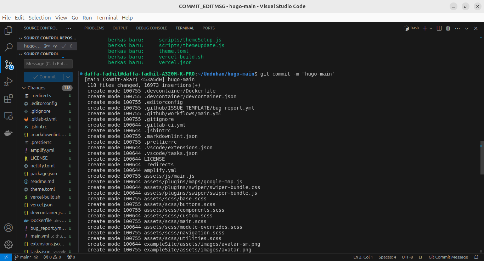Open the Help menu
Viewport: 484px width, 261px height.
(127, 17)
